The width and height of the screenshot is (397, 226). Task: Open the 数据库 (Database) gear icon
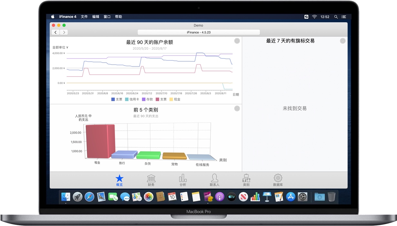(x=277, y=178)
